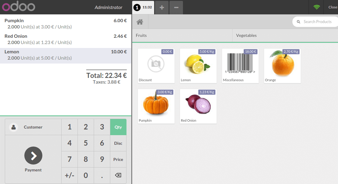Add a new order with plus icon
This screenshot has width=338, height=184.
click(x=162, y=7)
